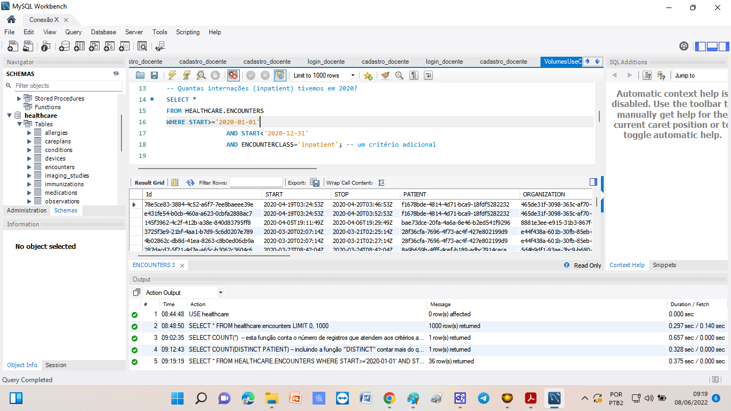Collapse the Tables node under healthcare
The width and height of the screenshot is (731, 411).
click(x=20, y=124)
